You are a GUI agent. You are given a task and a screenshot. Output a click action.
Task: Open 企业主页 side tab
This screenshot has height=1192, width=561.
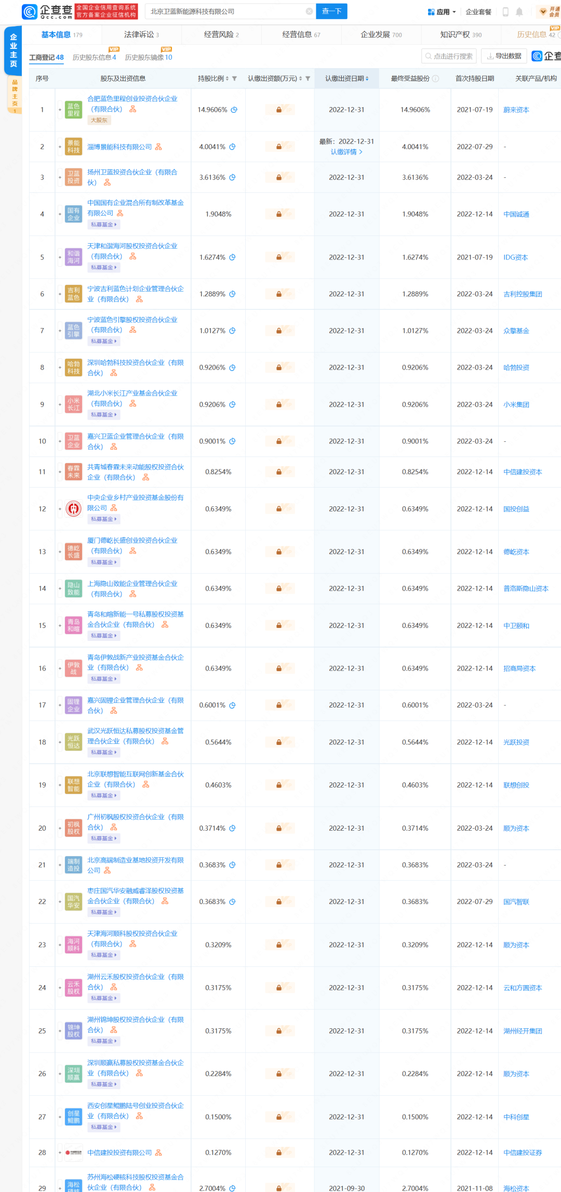point(14,50)
